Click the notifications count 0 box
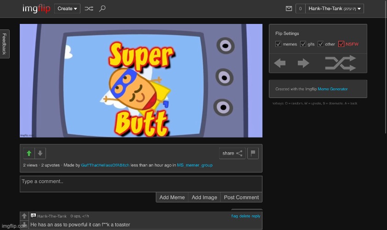Image resolution: width=387 pixels, height=230 pixels. [301, 9]
